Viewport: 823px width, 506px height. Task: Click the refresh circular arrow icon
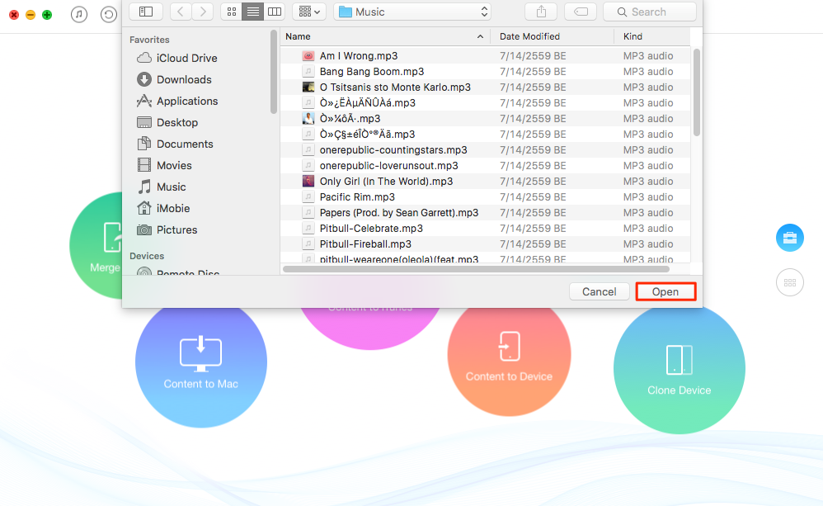point(109,14)
